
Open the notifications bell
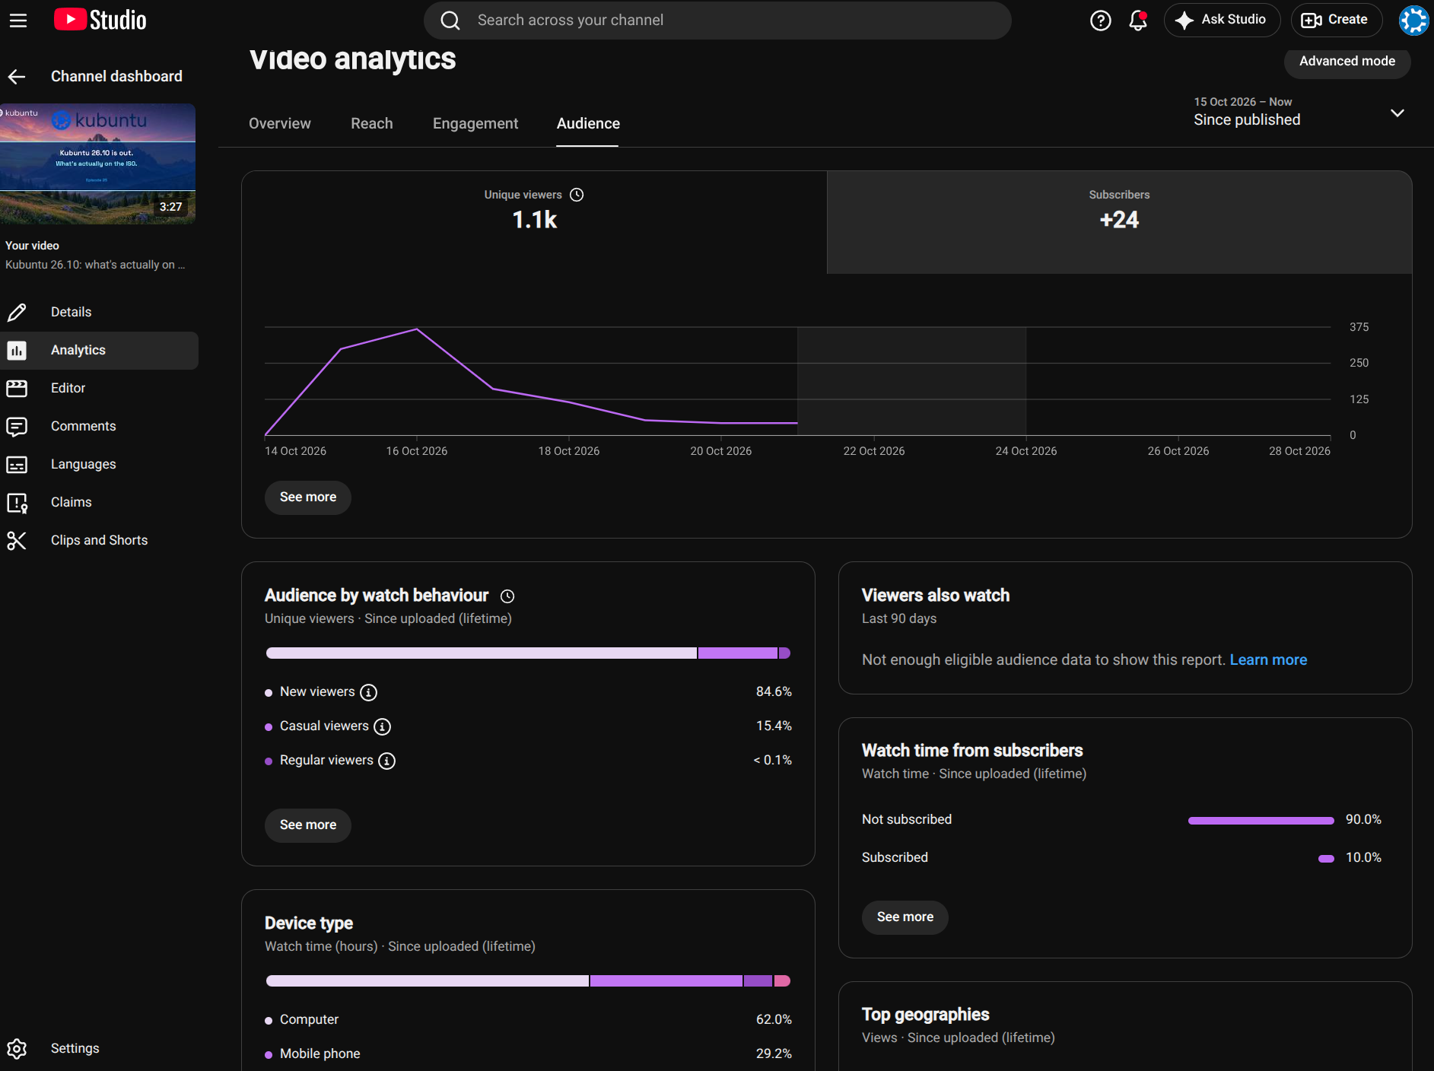1138,21
